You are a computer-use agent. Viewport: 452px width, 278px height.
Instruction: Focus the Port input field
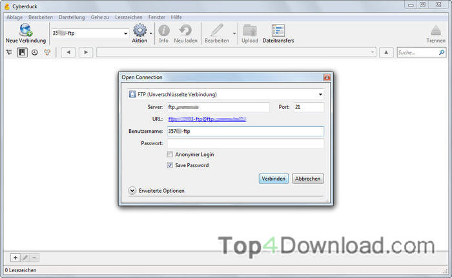309,107
